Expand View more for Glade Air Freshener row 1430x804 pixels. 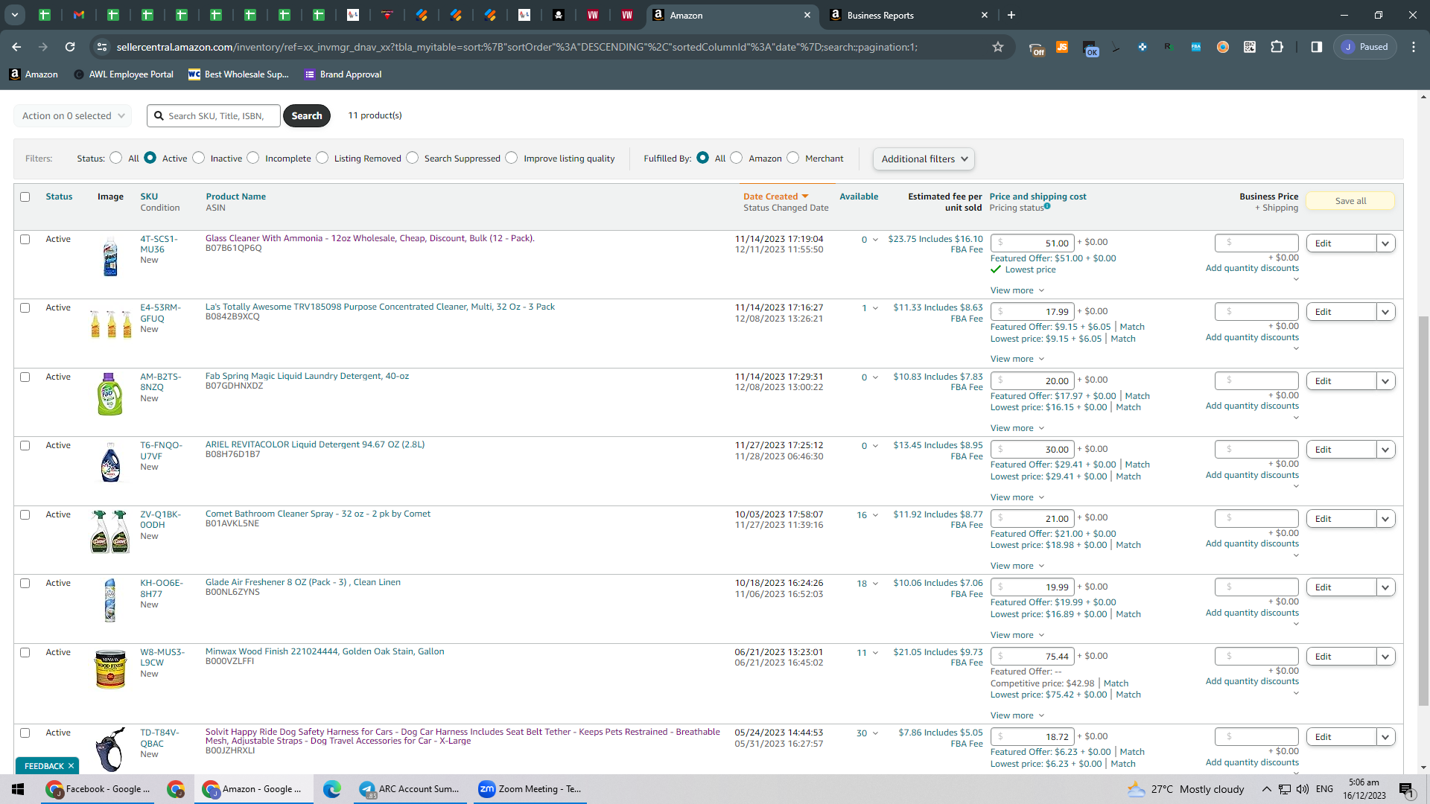point(1017,635)
